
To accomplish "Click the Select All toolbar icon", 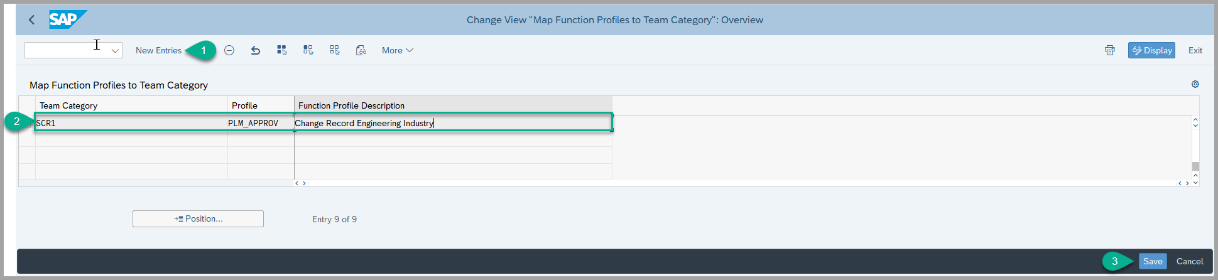I will click(282, 50).
